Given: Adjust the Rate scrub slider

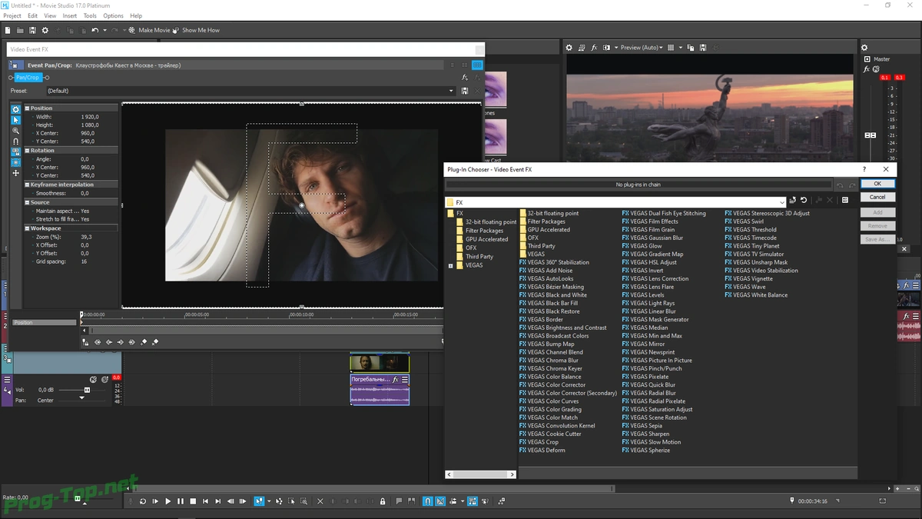Looking at the screenshot, I should point(77,499).
